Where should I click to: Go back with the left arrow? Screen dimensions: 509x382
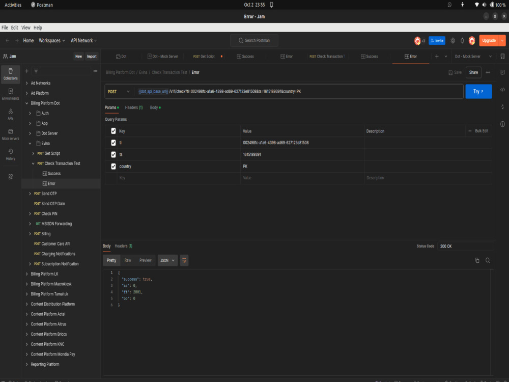[x=8, y=41]
